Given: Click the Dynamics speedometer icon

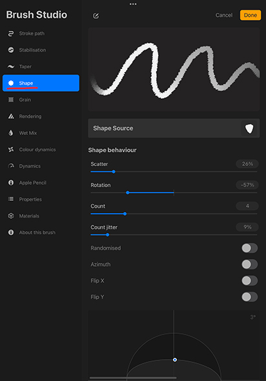Looking at the screenshot, I should coord(11,166).
